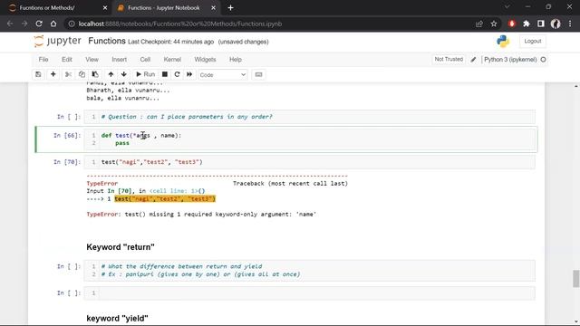Viewport: 580px width, 326px height.
Task: Open the Widgets menu
Action: pos(205,60)
